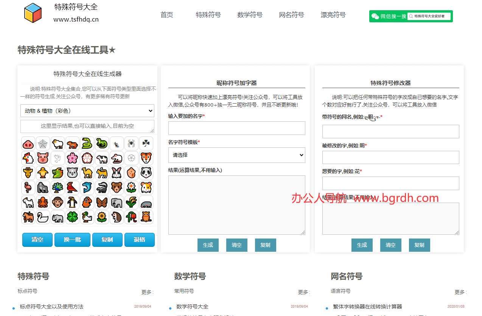Select the rooster emoji symbol
Image resolution: width=482 pixels, height=316 pixels.
[28, 158]
